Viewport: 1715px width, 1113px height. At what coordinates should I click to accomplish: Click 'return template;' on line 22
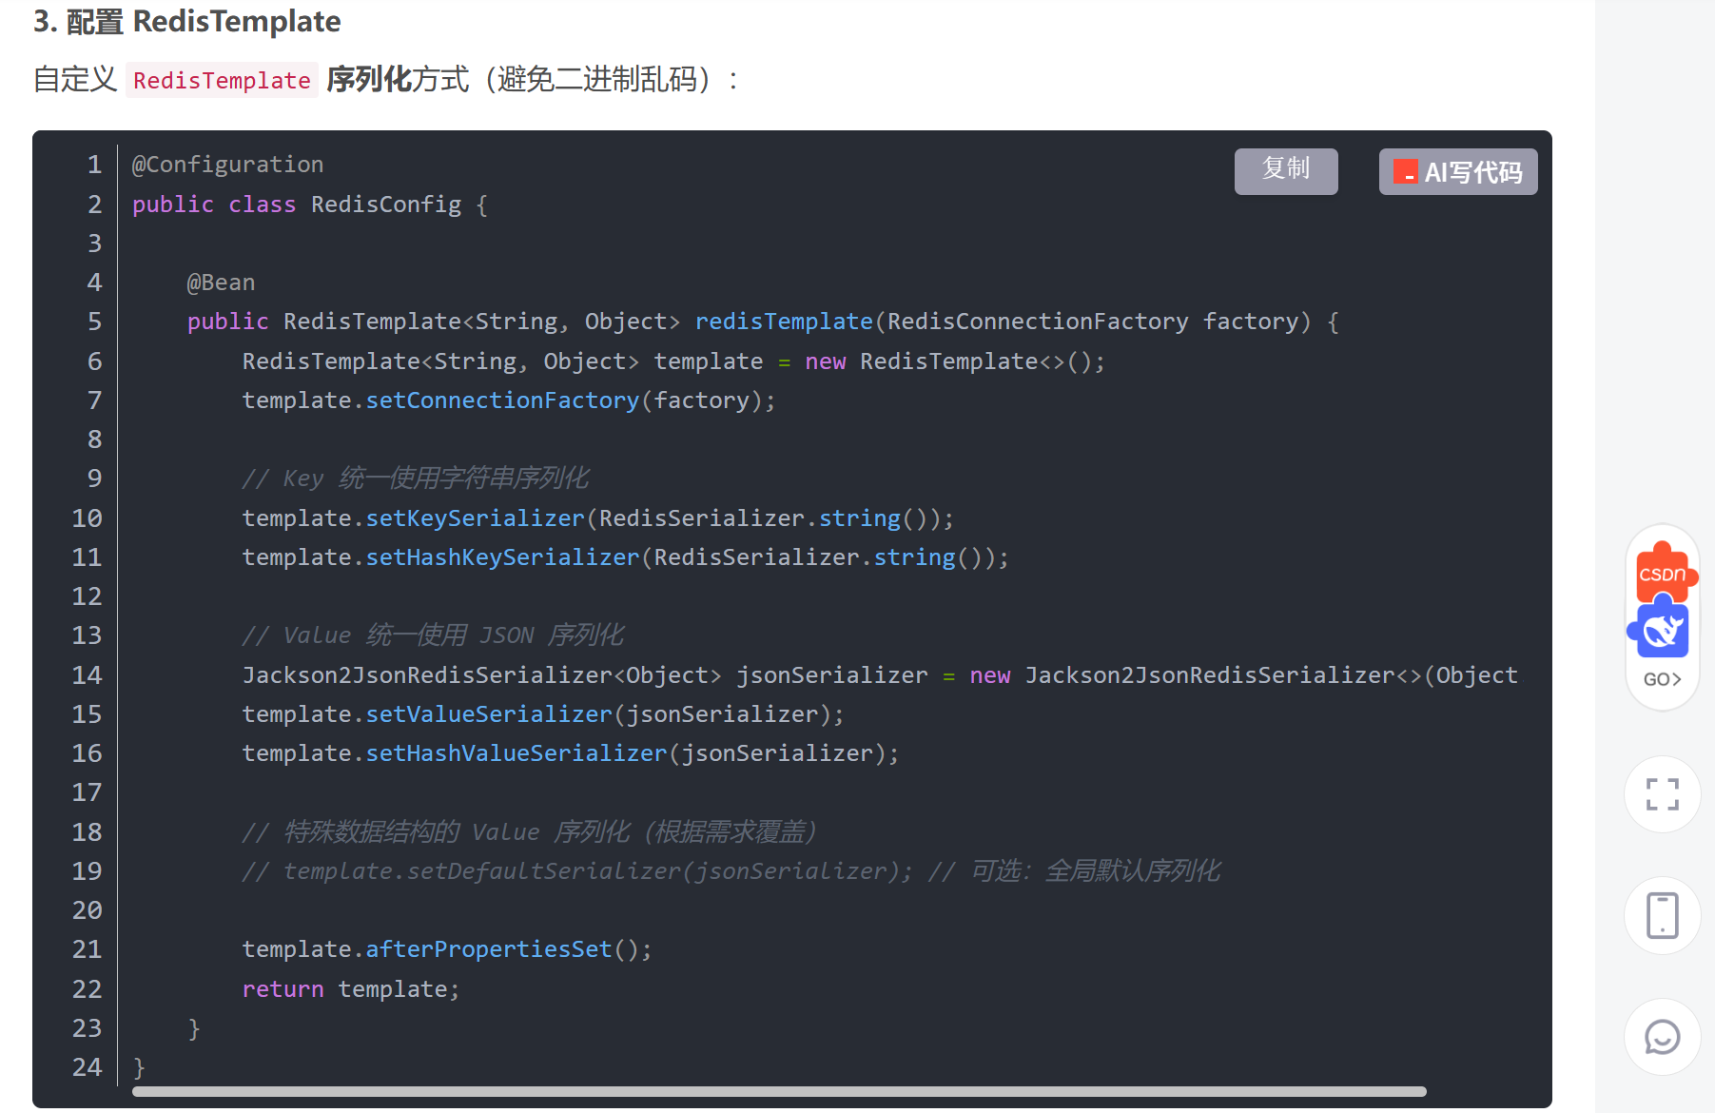351,989
